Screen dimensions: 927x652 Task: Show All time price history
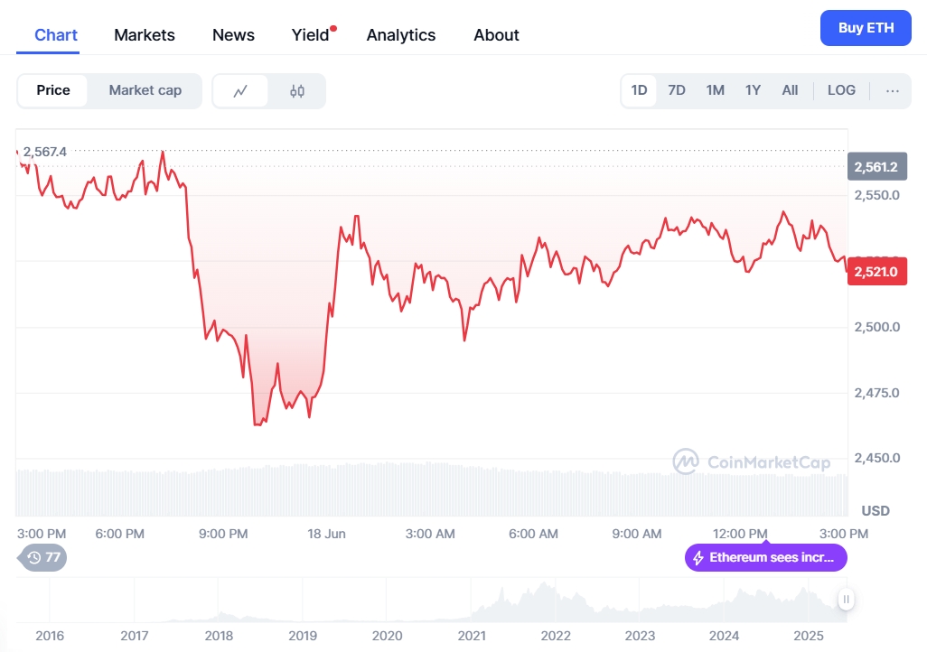tap(790, 90)
